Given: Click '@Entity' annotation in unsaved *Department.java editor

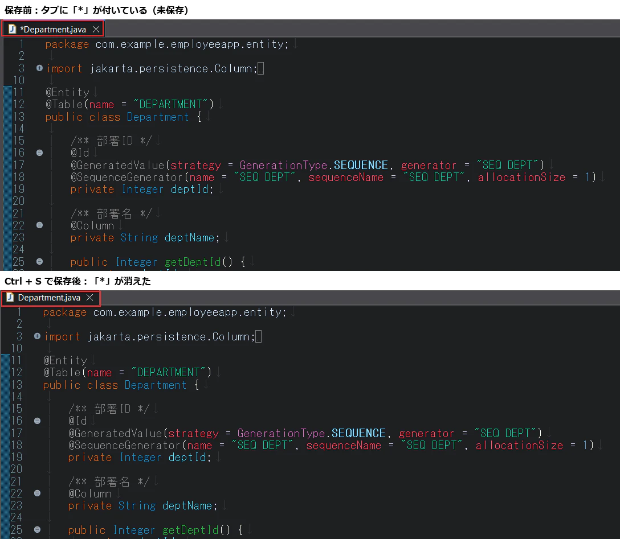Looking at the screenshot, I should click(x=67, y=92).
